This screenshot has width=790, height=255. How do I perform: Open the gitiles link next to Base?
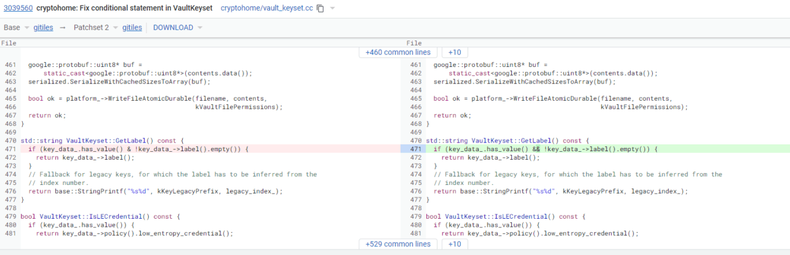coord(43,28)
